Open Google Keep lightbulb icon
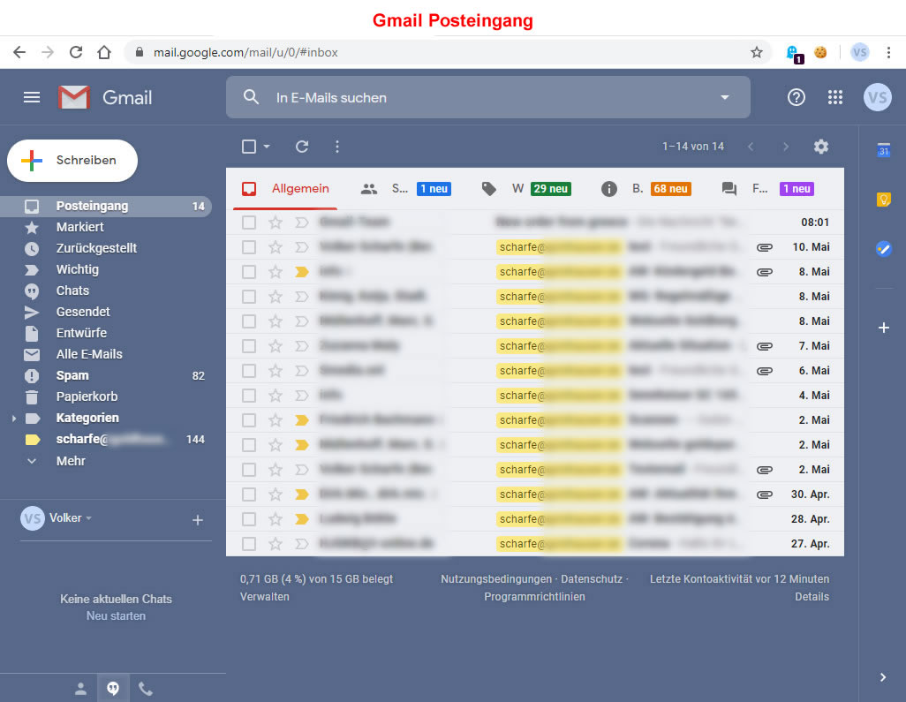 point(883,200)
